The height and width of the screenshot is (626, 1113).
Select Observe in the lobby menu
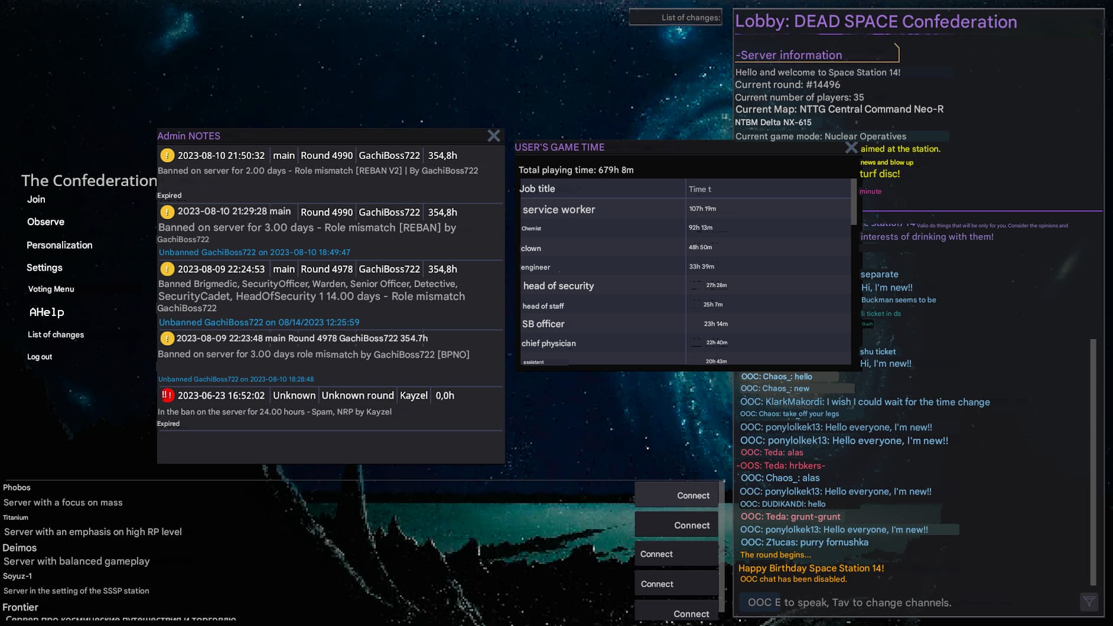point(45,222)
